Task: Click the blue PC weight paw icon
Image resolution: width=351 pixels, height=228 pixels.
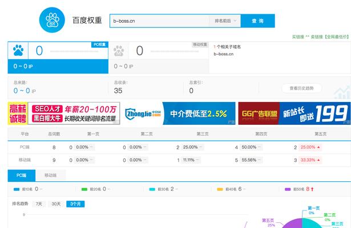Action: pos(18,51)
